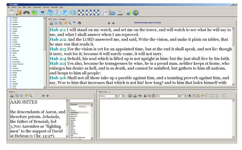
Task: Select Lamentations in the book tree
Action: click(17, 71)
